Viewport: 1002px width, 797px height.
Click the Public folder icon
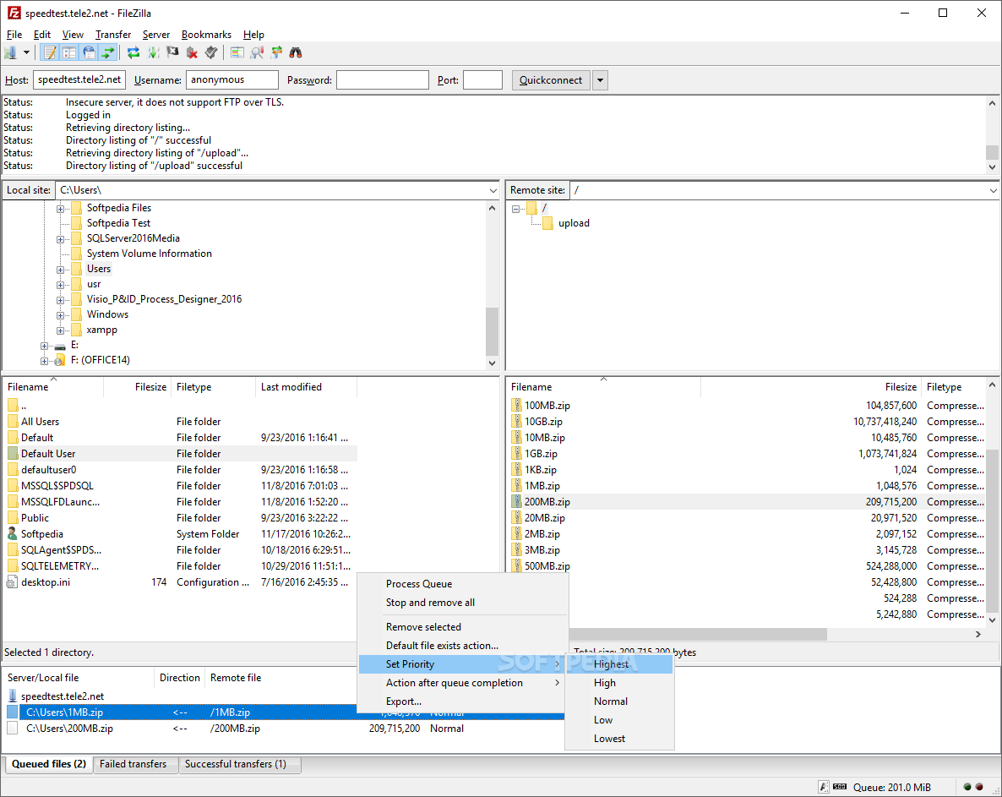[12, 518]
